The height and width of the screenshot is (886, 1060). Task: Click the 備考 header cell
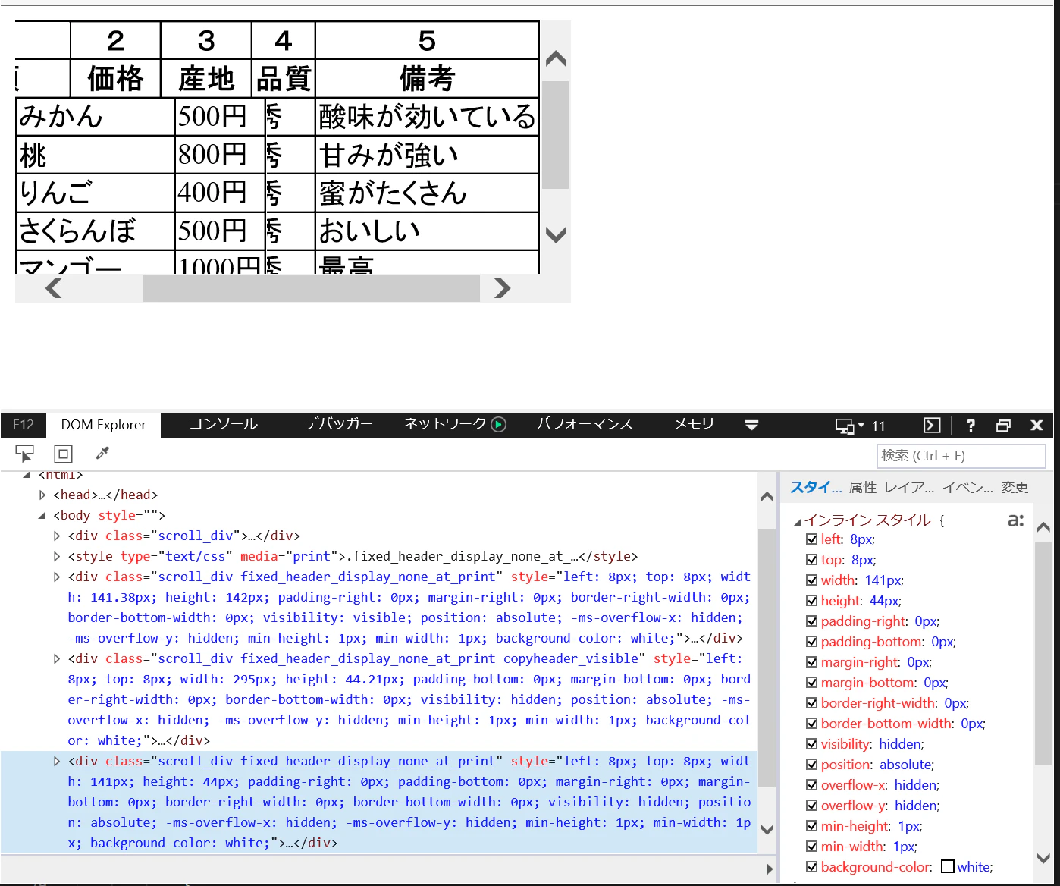[x=427, y=79]
